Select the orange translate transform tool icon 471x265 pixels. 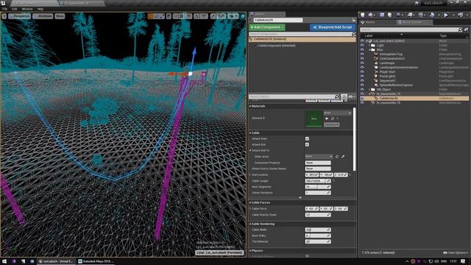(150, 16)
